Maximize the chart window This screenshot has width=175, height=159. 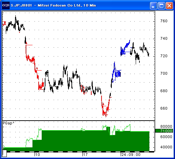tap(161, 5)
